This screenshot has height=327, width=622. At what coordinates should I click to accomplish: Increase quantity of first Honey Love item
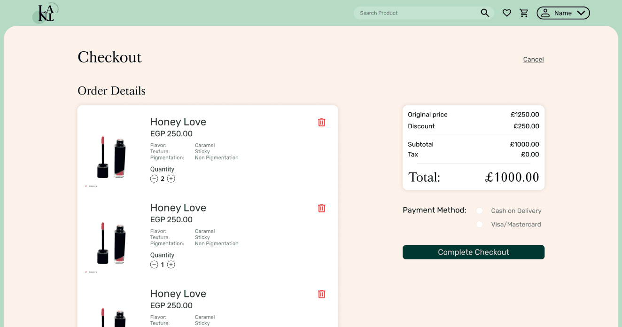(x=171, y=179)
